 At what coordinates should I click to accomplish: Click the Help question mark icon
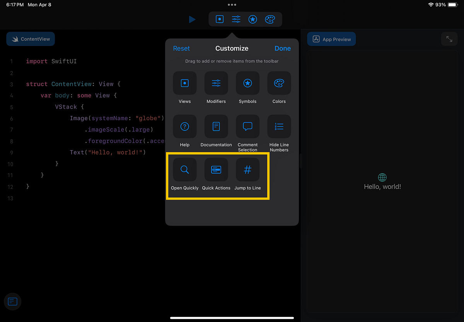(x=184, y=126)
